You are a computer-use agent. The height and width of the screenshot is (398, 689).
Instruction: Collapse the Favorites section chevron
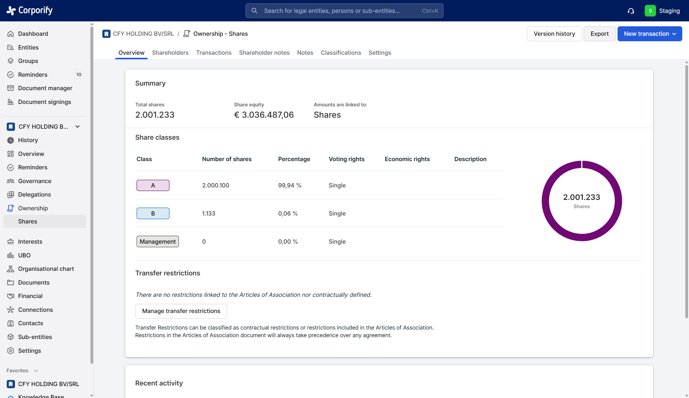[36, 370]
